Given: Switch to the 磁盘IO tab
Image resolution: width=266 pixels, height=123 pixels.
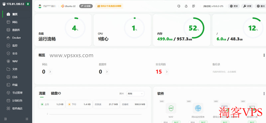Looking at the screenshot, I should coord(56,93).
